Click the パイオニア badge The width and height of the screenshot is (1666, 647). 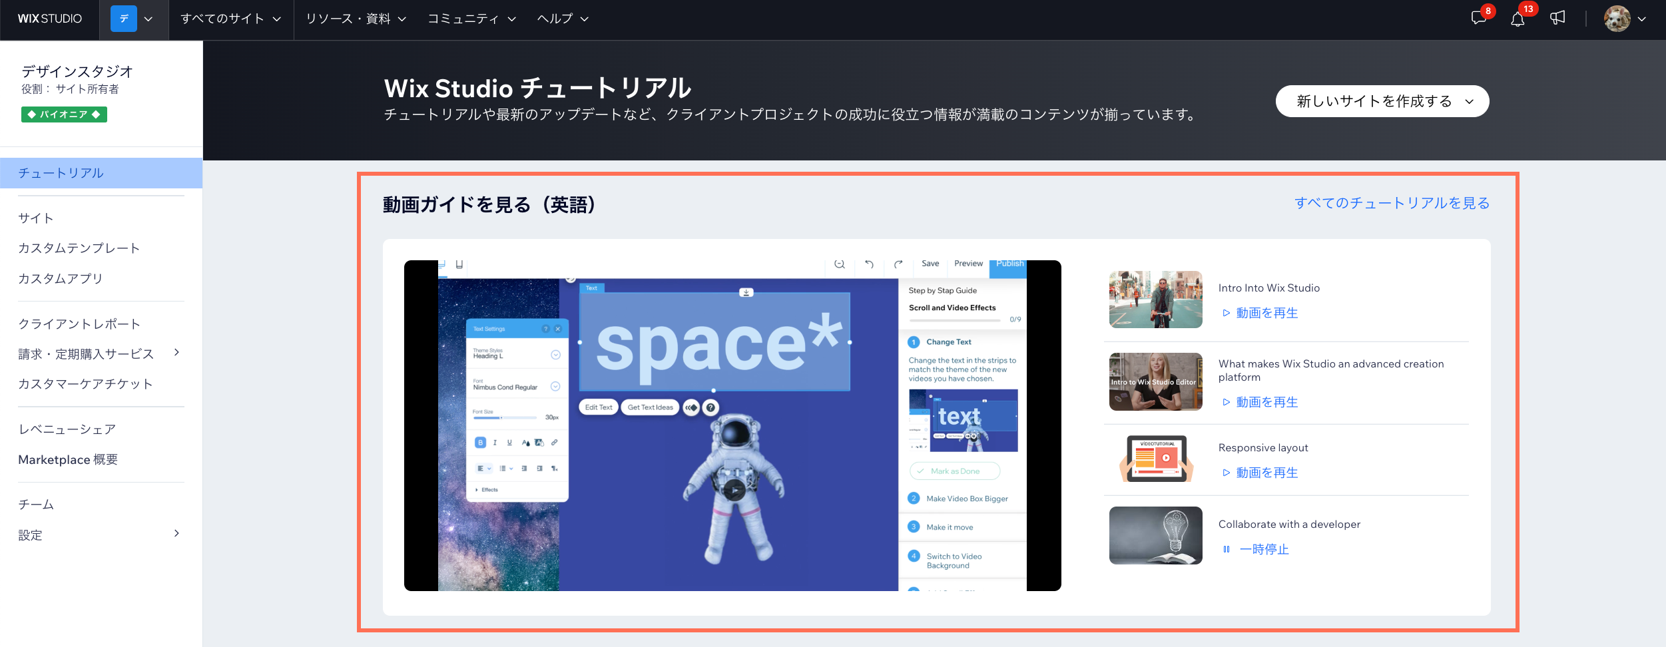tap(64, 114)
